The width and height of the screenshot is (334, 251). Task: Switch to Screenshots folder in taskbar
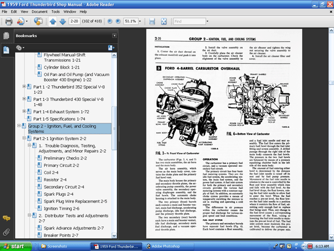coord(63,247)
